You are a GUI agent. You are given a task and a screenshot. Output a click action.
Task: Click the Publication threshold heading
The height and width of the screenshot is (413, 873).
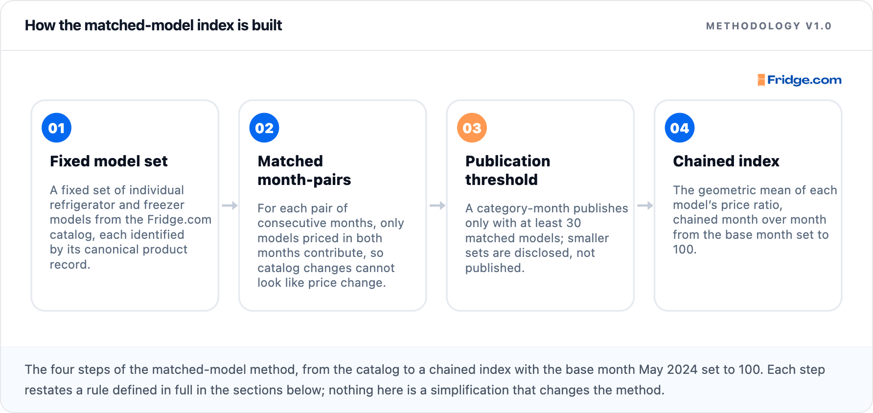click(x=508, y=170)
